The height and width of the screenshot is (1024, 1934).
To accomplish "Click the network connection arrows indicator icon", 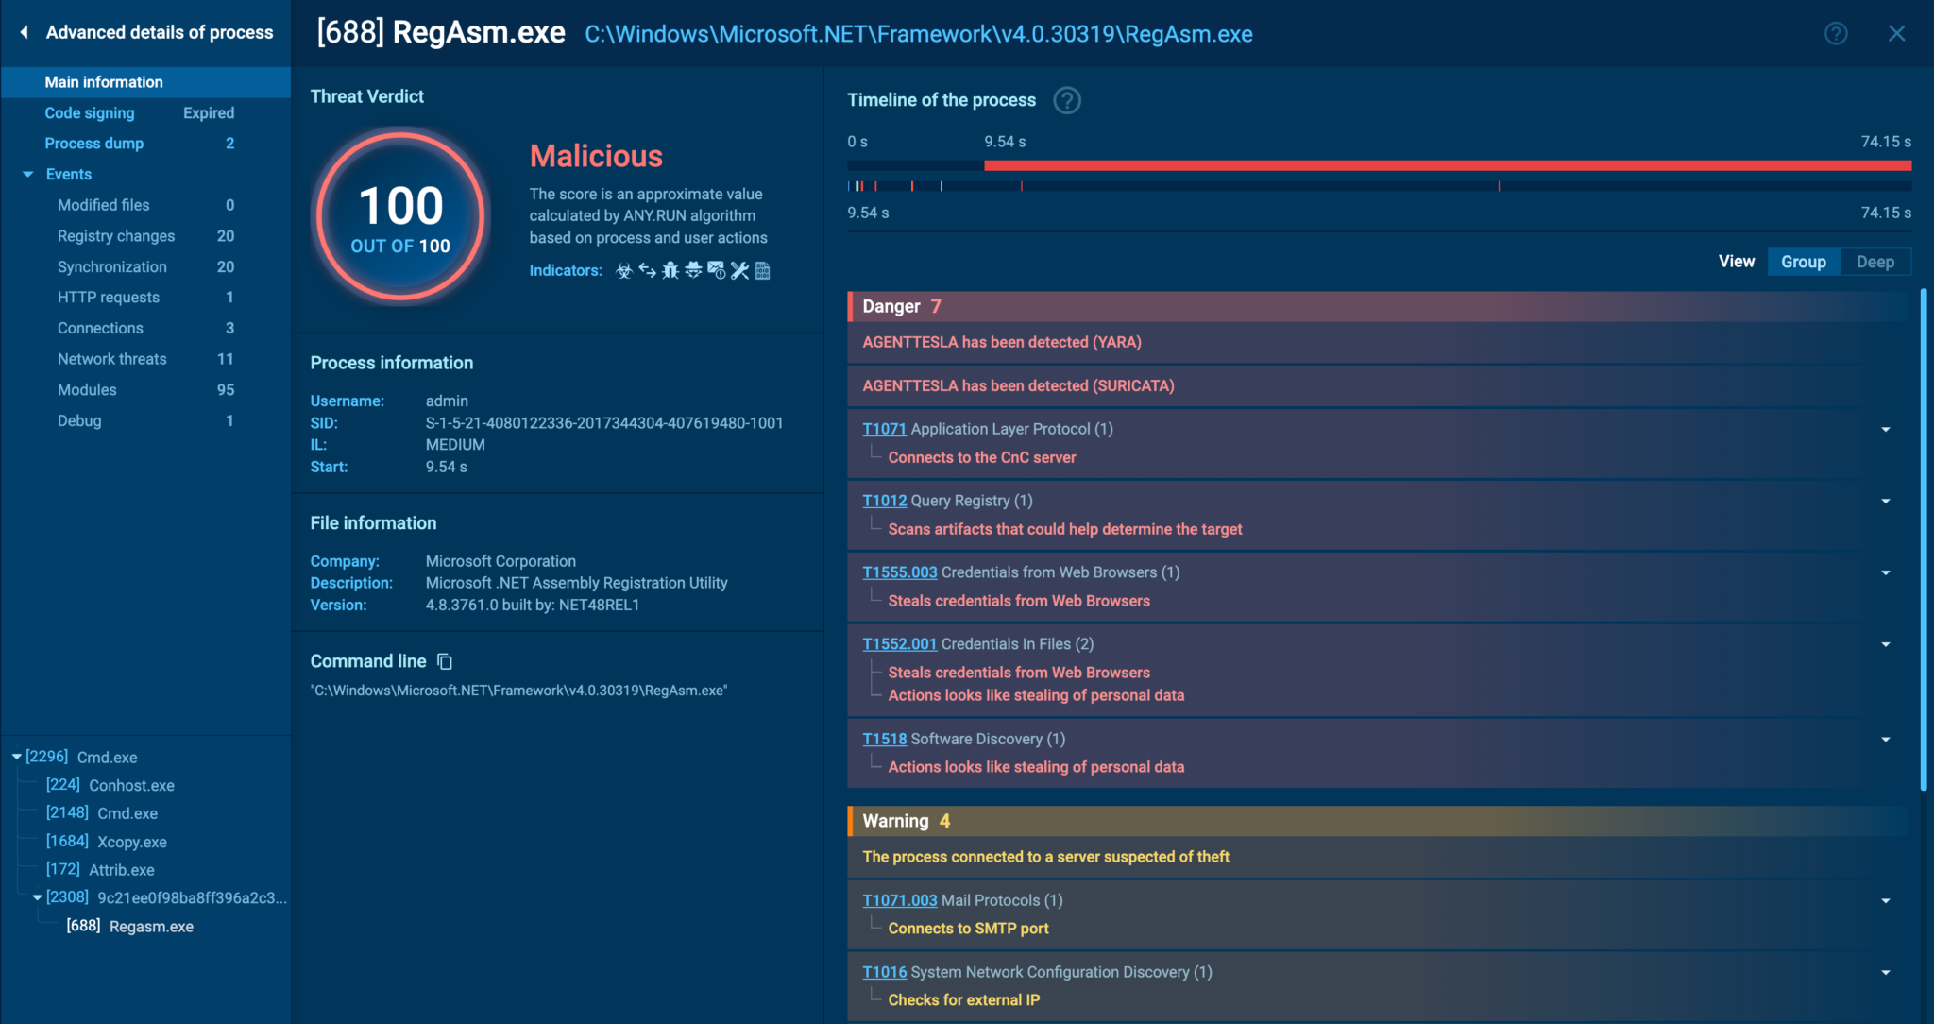I will (x=648, y=271).
